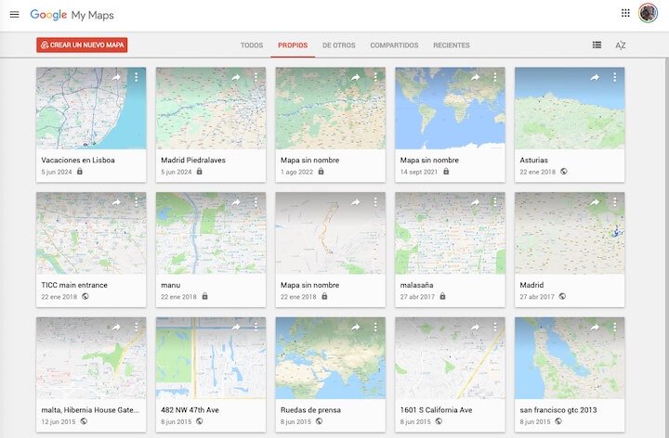Open the Asturias map thumbnail

(x=570, y=109)
